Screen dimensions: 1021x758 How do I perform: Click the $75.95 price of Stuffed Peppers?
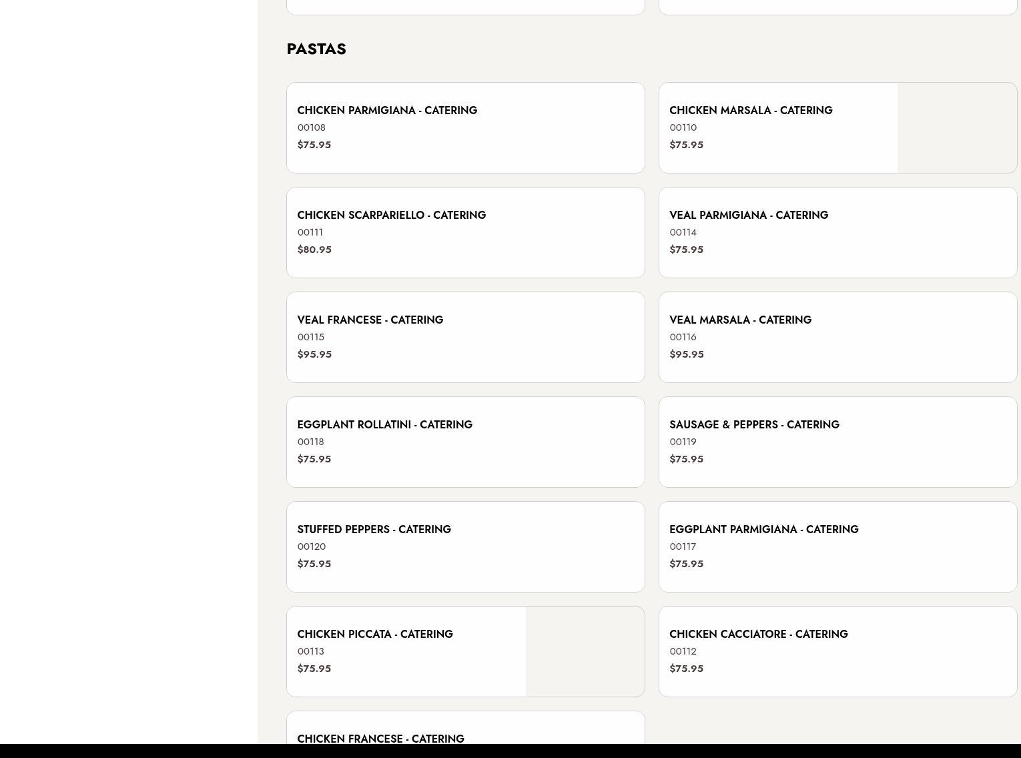pyautogui.click(x=314, y=564)
